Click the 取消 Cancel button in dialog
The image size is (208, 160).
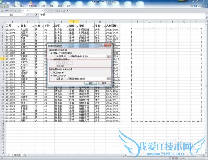(x=104, y=83)
